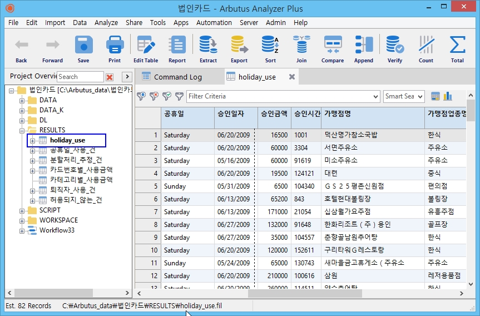Select the 카테고리별_사용금액 table

81,180
